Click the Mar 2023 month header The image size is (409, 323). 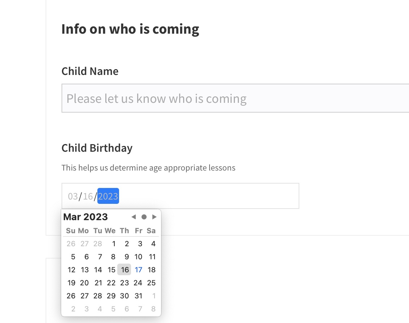[85, 217]
